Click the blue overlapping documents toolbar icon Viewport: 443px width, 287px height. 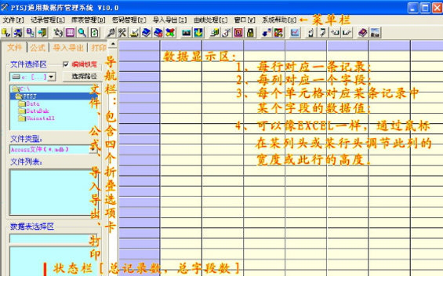31,33
